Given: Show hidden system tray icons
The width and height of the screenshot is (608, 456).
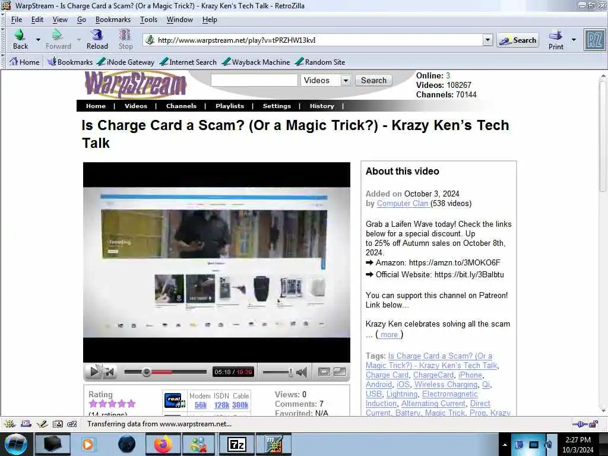Looking at the screenshot, I should coord(505,445).
